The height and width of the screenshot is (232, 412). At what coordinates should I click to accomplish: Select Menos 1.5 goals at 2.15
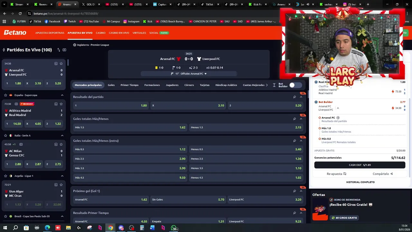coord(246,127)
